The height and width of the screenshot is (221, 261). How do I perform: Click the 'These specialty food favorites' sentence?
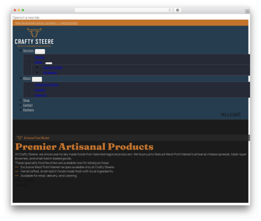[x=62, y=163]
